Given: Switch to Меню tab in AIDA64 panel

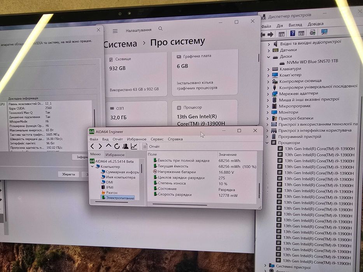Looking at the screenshot, I should click(96, 154).
